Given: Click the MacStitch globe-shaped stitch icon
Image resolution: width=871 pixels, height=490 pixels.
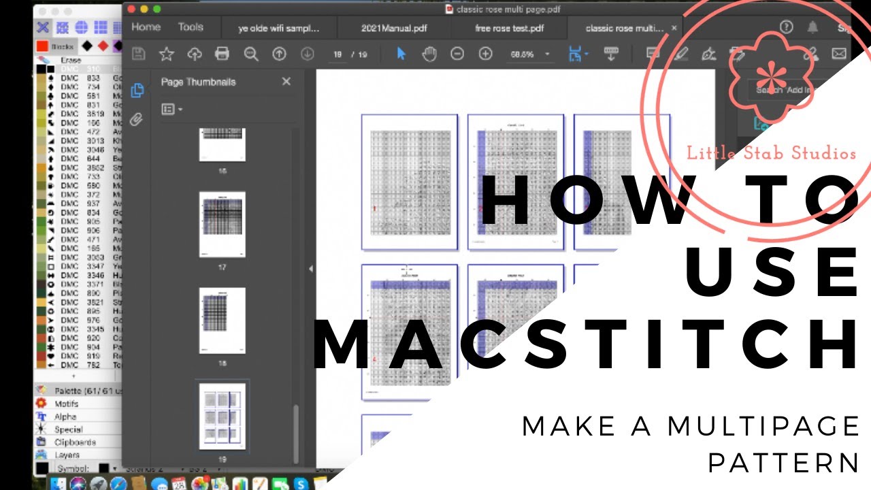Looking at the screenshot, I should coord(81,27).
